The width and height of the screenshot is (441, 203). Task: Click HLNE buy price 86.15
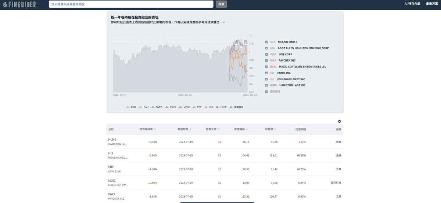[x=246, y=142]
